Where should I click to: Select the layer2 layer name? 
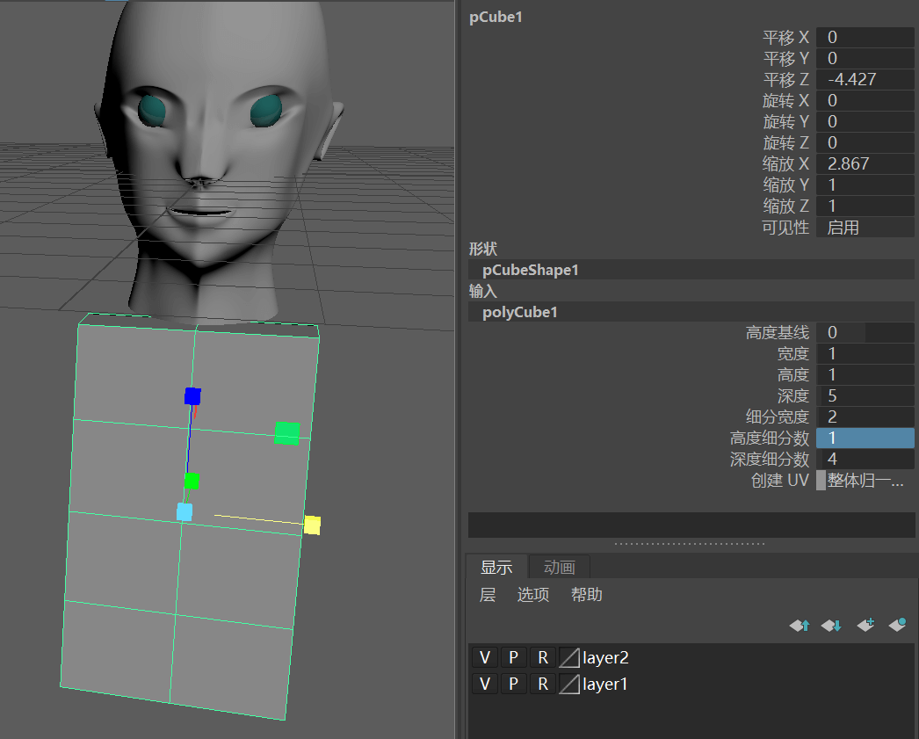(x=605, y=657)
